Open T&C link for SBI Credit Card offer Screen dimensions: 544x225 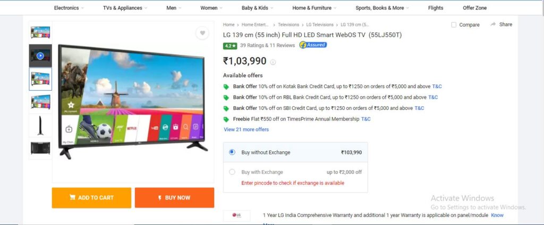click(x=419, y=108)
